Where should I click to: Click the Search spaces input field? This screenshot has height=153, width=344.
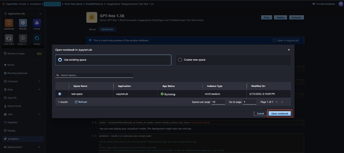[x=94, y=75]
